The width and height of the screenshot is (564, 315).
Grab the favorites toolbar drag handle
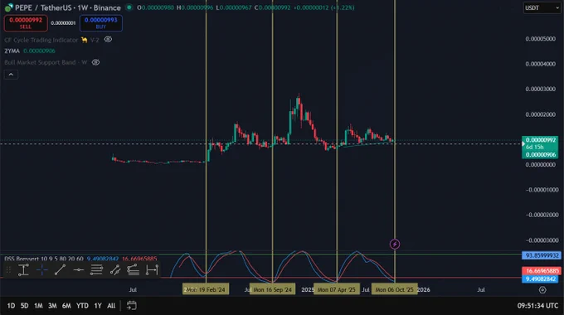coord(8,269)
